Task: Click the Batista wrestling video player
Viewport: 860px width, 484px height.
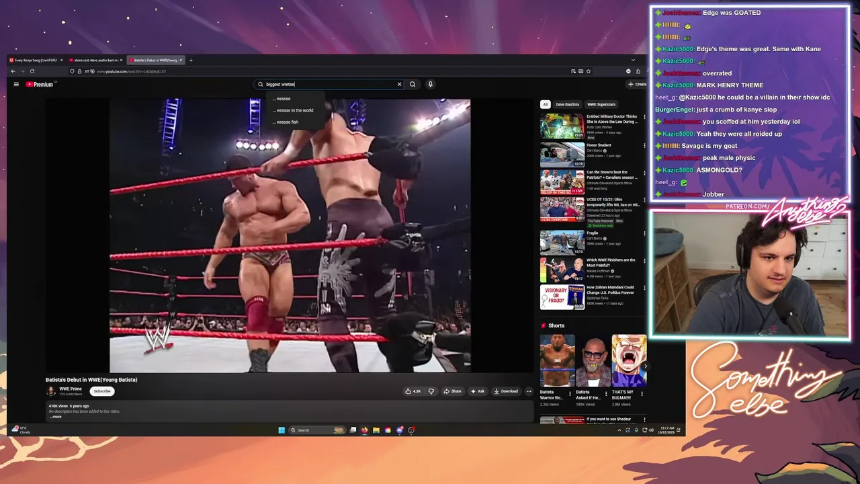Action: [290, 235]
